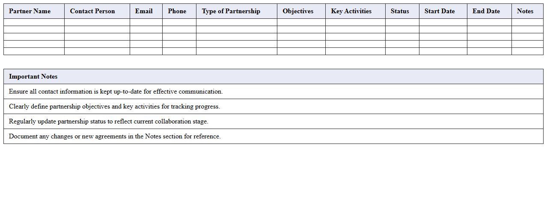Viewport: 547px width, 214px height.
Task: Select the End Date column header
Action: click(486, 11)
